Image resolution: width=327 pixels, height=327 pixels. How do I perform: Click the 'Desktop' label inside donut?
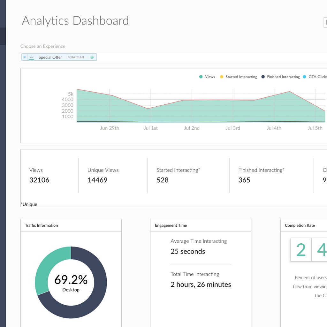[71, 290]
